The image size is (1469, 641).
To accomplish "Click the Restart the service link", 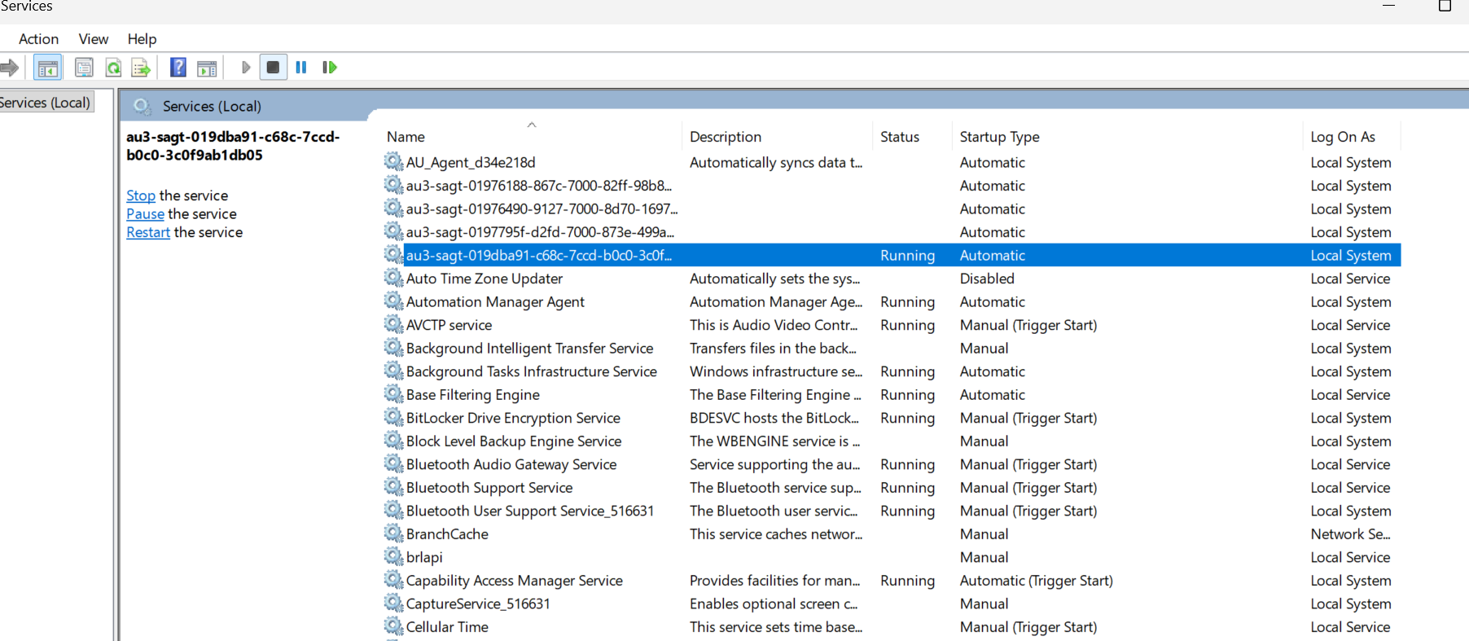I will [148, 232].
